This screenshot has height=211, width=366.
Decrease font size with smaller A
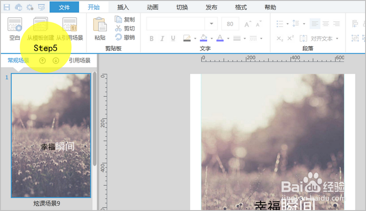pyautogui.click(x=259, y=24)
